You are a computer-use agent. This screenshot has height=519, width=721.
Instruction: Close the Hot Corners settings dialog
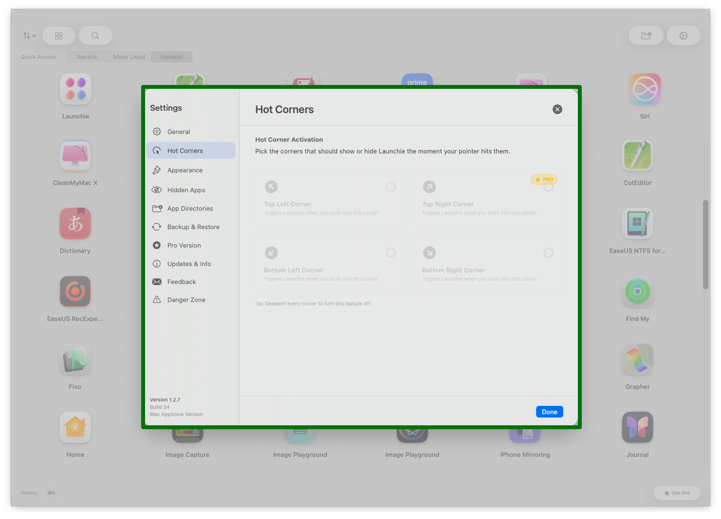(x=557, y=109)
